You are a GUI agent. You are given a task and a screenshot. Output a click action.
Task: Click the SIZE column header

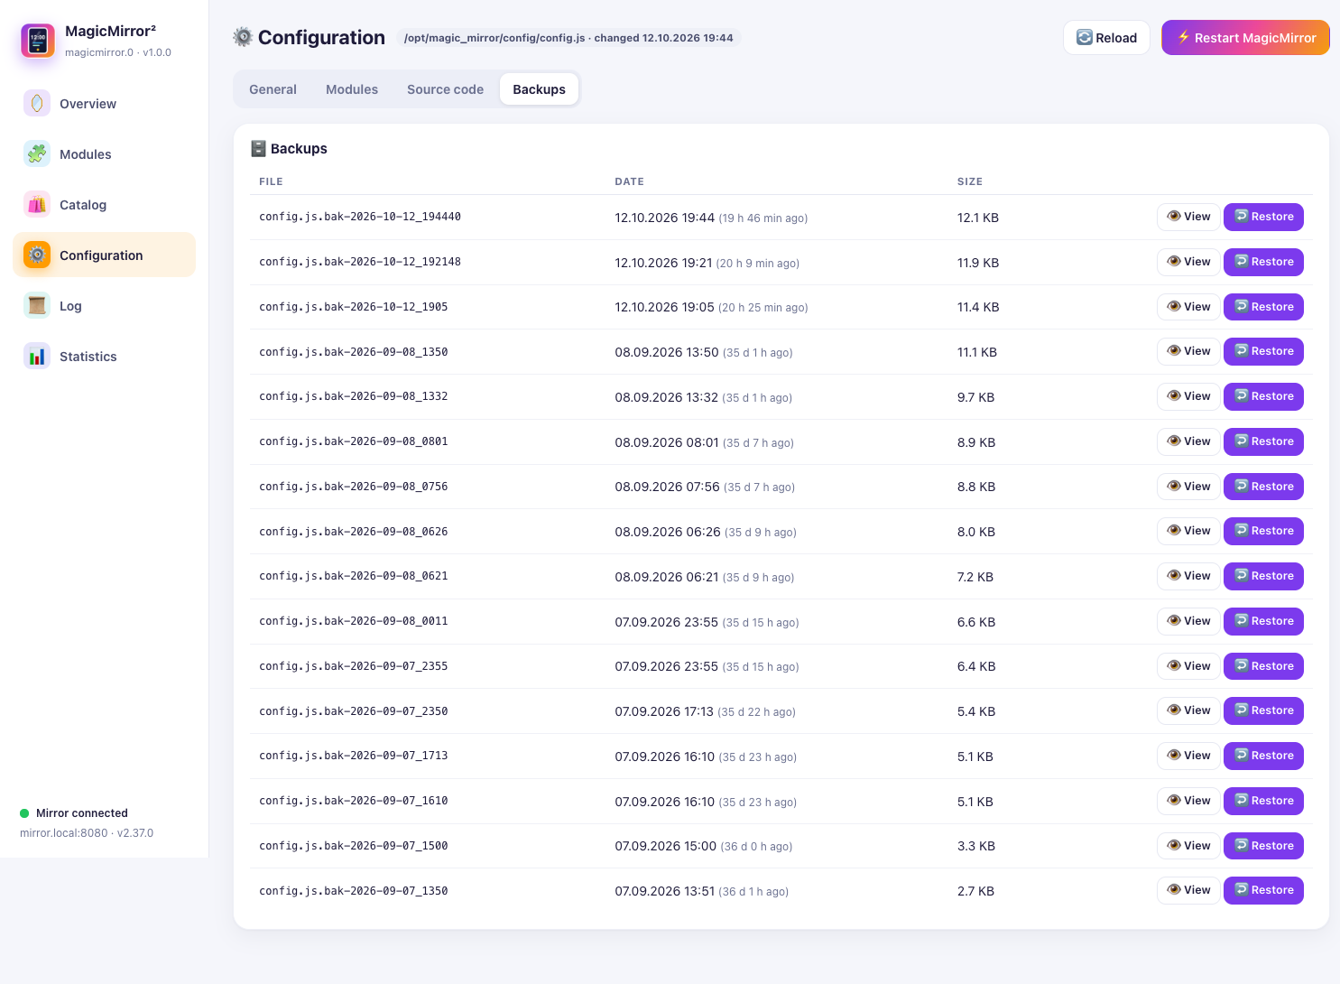pos(970,181)
